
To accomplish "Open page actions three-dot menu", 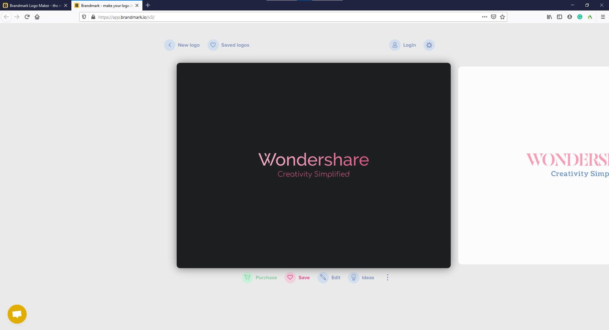I will [x=485, y=17].
